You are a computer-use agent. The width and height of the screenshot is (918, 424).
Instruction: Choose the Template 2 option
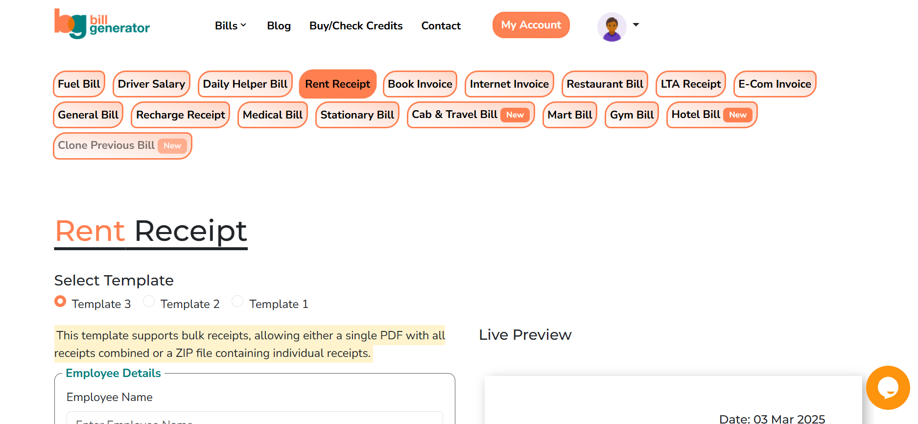pyautogui.click(x=149, y=301)
